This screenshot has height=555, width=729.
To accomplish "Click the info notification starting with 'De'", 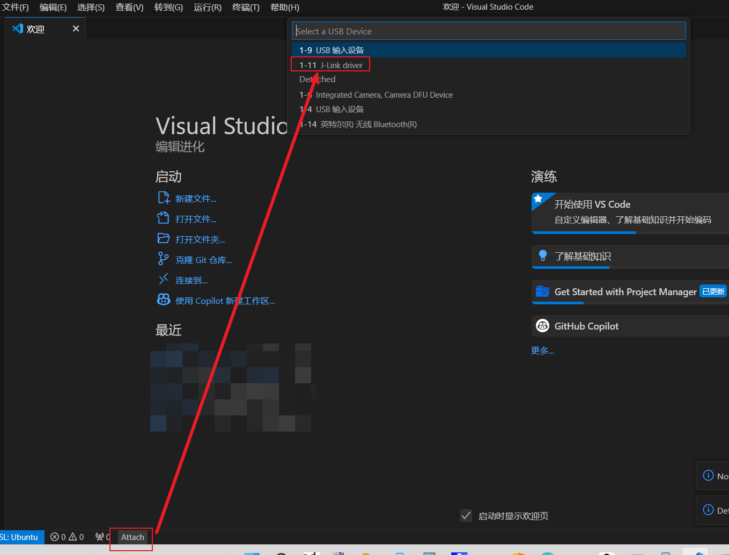I will pyautogui.click(x=713, y=510).
